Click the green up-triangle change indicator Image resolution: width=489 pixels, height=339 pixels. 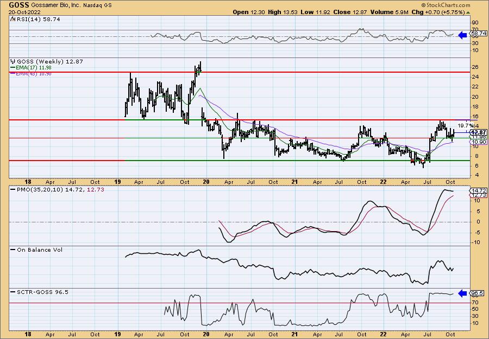pos(468,12)
